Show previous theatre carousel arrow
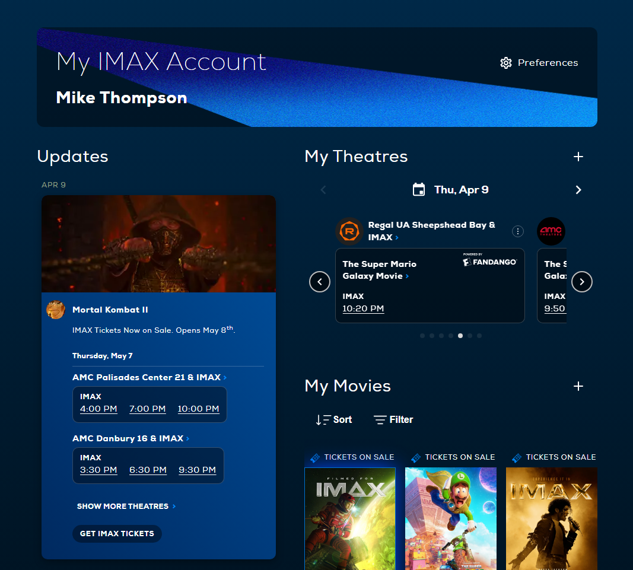The image size is (633, 570). pos(320,282)
